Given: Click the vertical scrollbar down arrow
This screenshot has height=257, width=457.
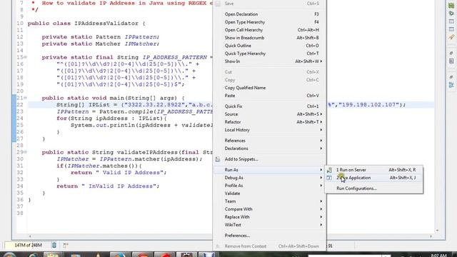Looking at the screenshot, I should 437,231.
